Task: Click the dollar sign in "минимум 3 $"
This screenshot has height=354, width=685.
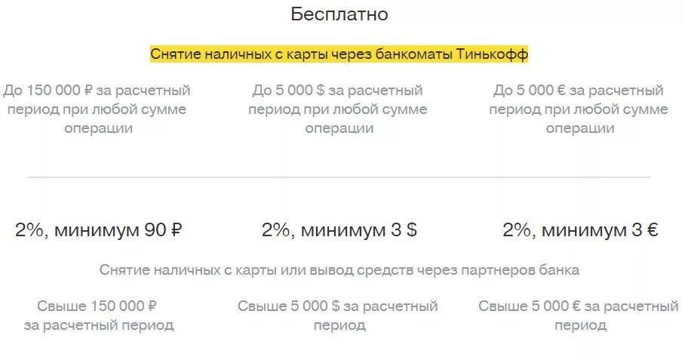Action: point(411,230)
